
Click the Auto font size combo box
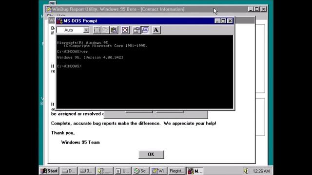(x=73, y=30)
